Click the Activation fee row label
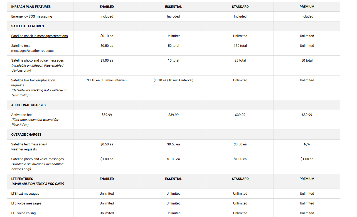 tap(21, 115)
